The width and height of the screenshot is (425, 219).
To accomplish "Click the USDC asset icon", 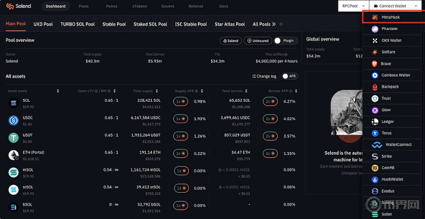I will (13, 121).
